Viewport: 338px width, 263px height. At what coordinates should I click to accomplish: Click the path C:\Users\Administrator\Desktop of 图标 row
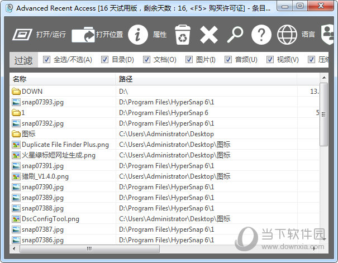(x=166, y=134)
